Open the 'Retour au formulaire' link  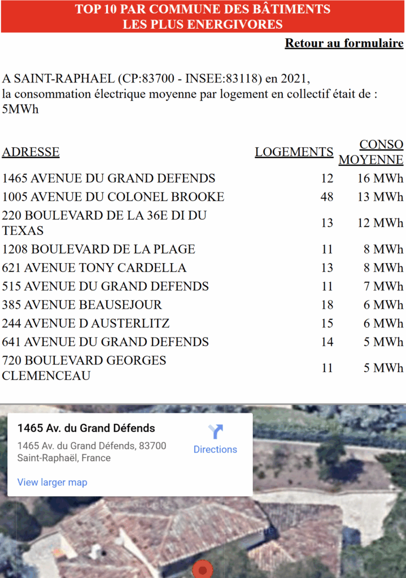[344, 43]
